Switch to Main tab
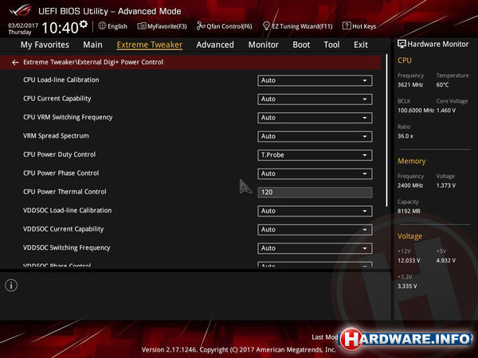Viewport: 478px width, 358px height. (x=92, y=45)
